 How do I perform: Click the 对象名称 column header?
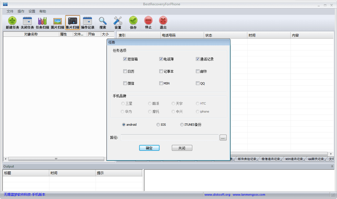click(31, 34)
